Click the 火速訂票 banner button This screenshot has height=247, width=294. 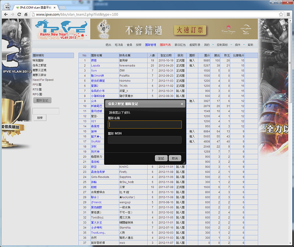pyautogui.click(x=190, y=30)
